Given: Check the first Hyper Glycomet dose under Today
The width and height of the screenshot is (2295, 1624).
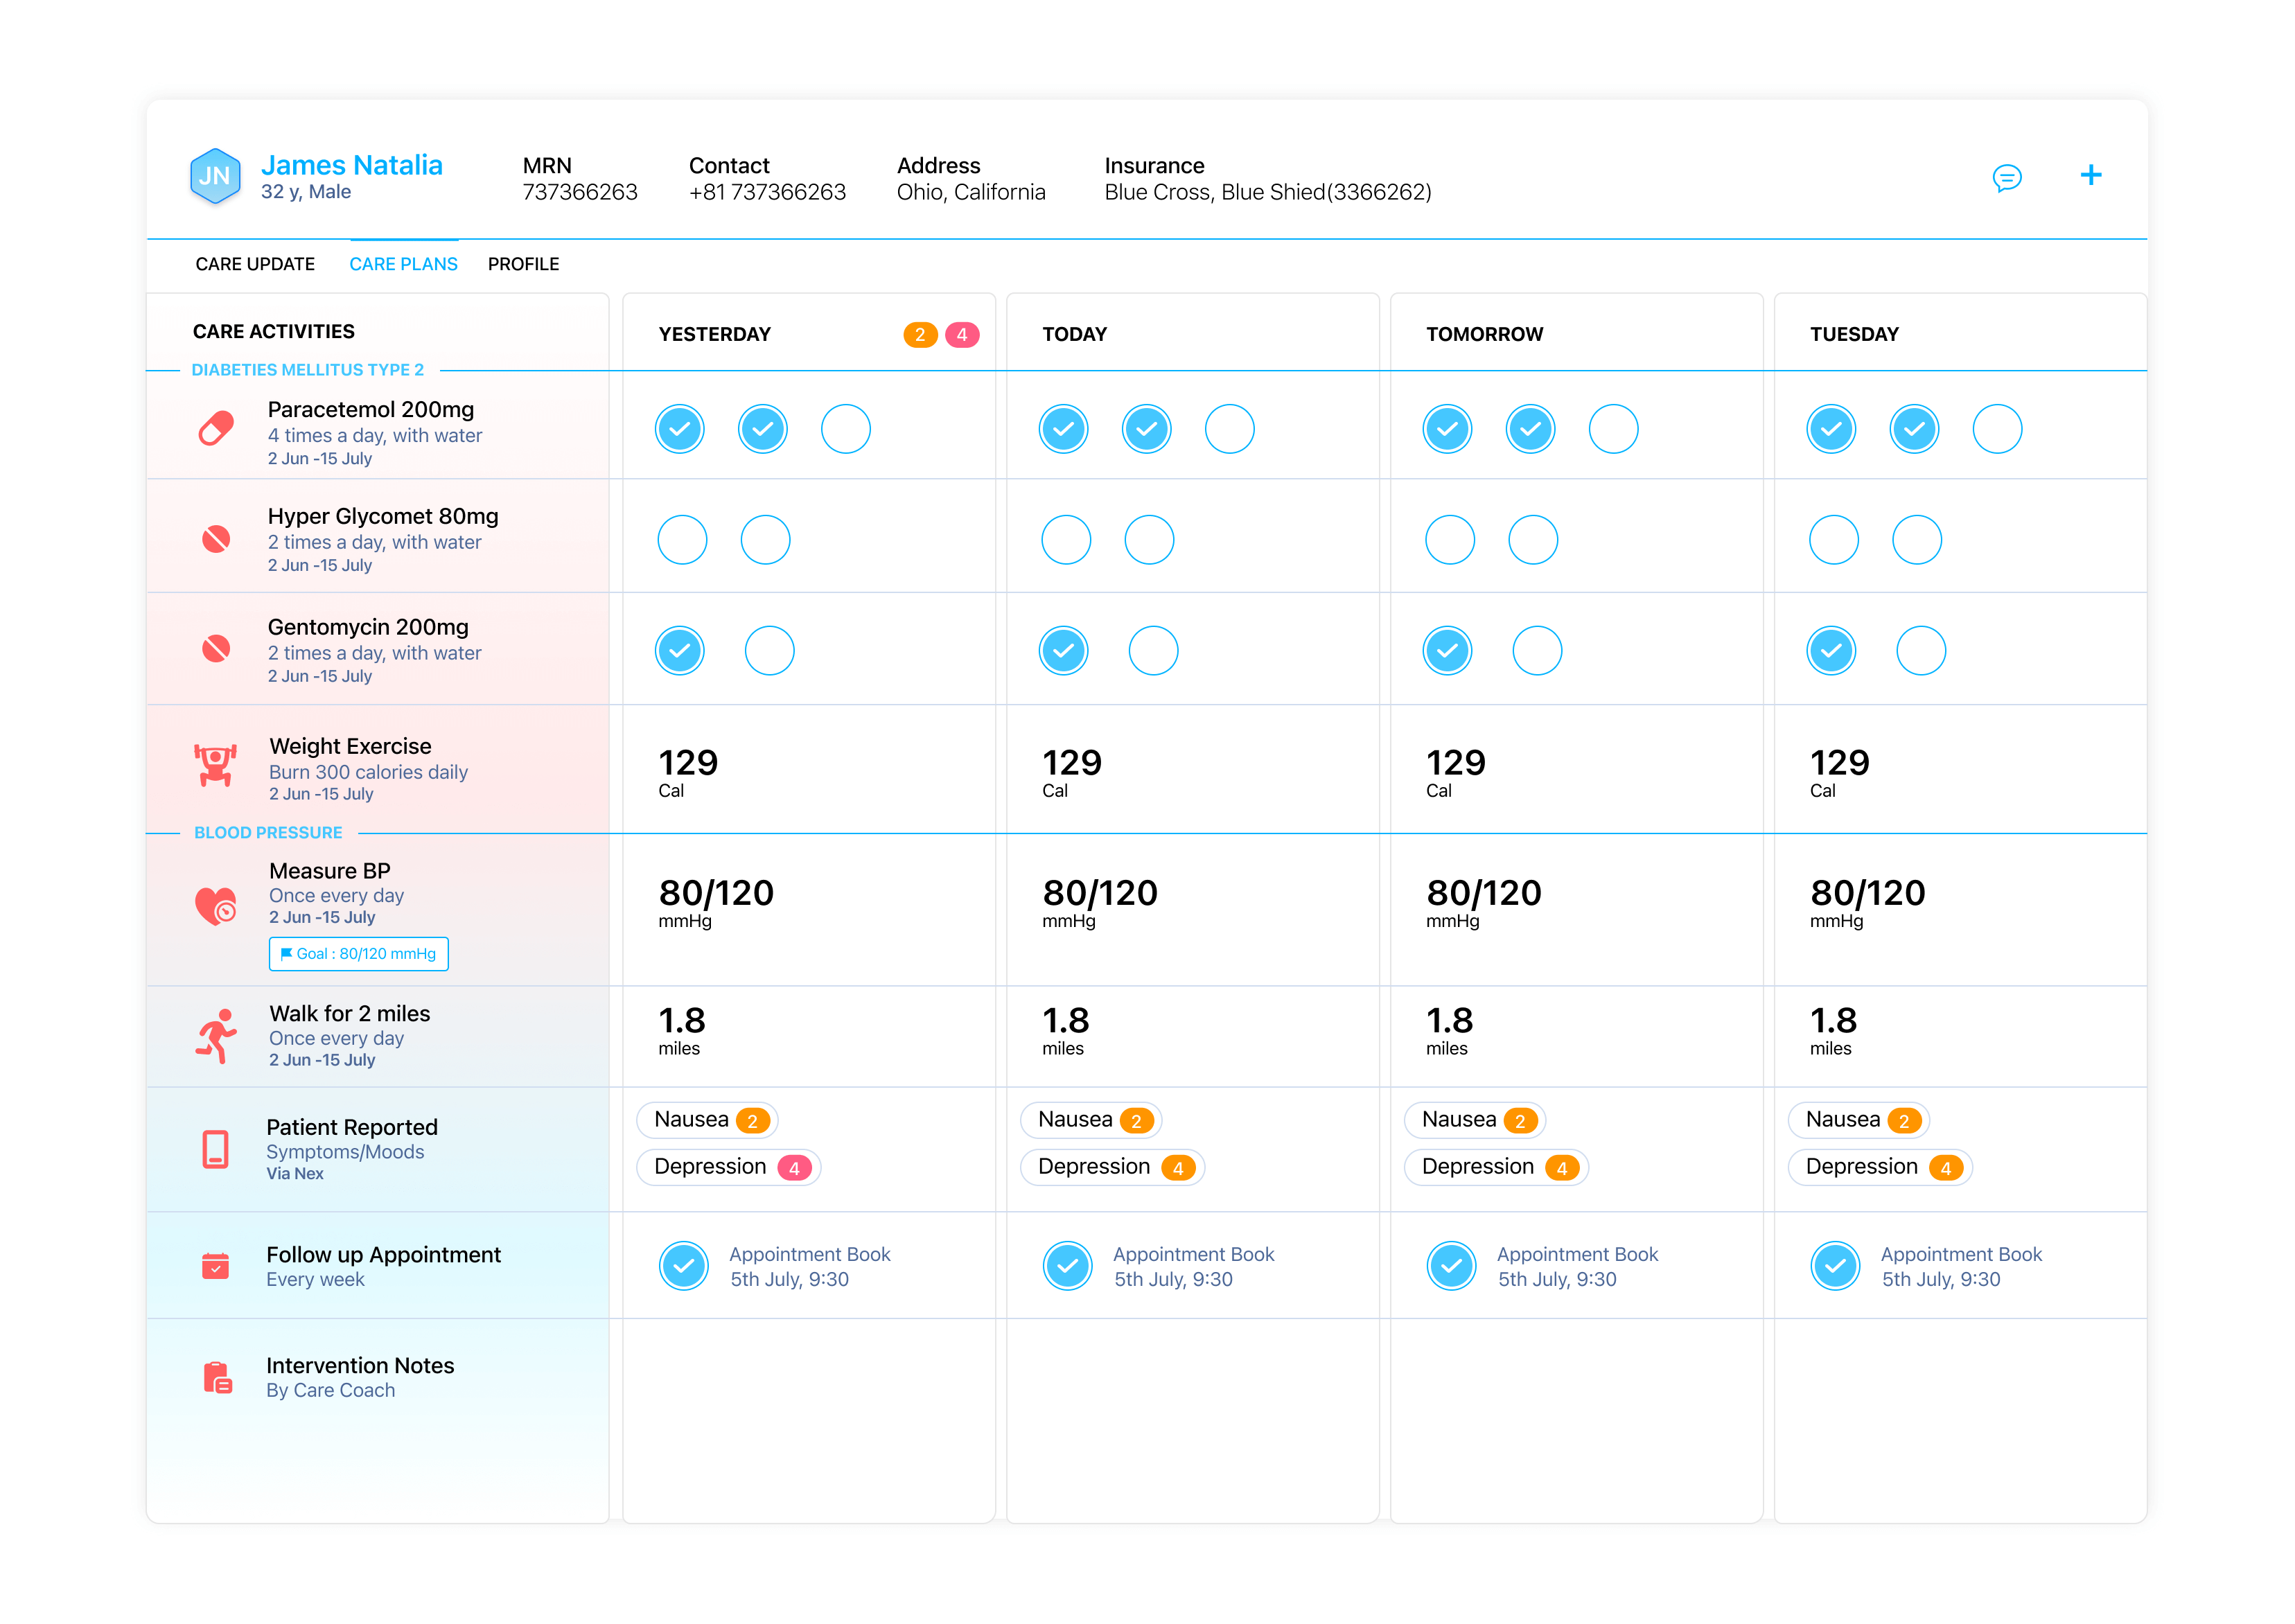Looking at the screenshot, I should click(x=1066, y=540).
